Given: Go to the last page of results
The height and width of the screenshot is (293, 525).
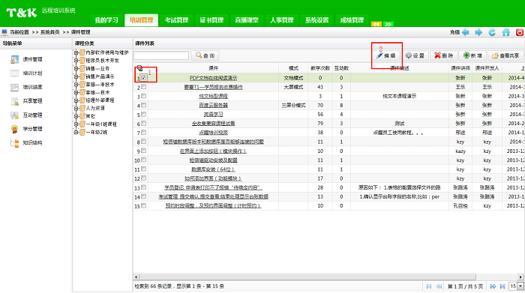Looking at the screenshot, I should [502, 286].
